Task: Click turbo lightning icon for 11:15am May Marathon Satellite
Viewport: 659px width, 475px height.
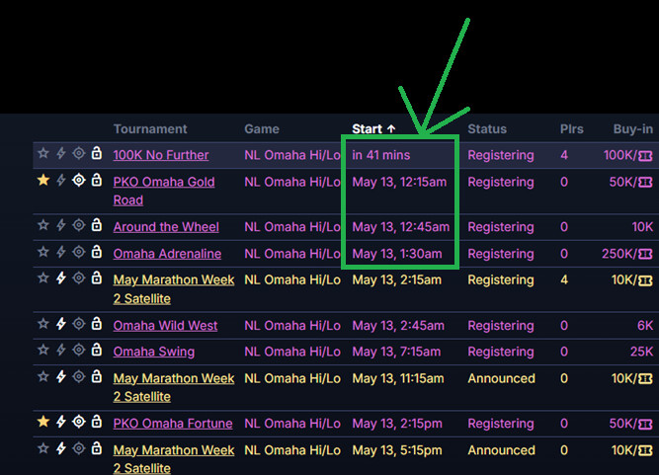Action: click(61, 376)
